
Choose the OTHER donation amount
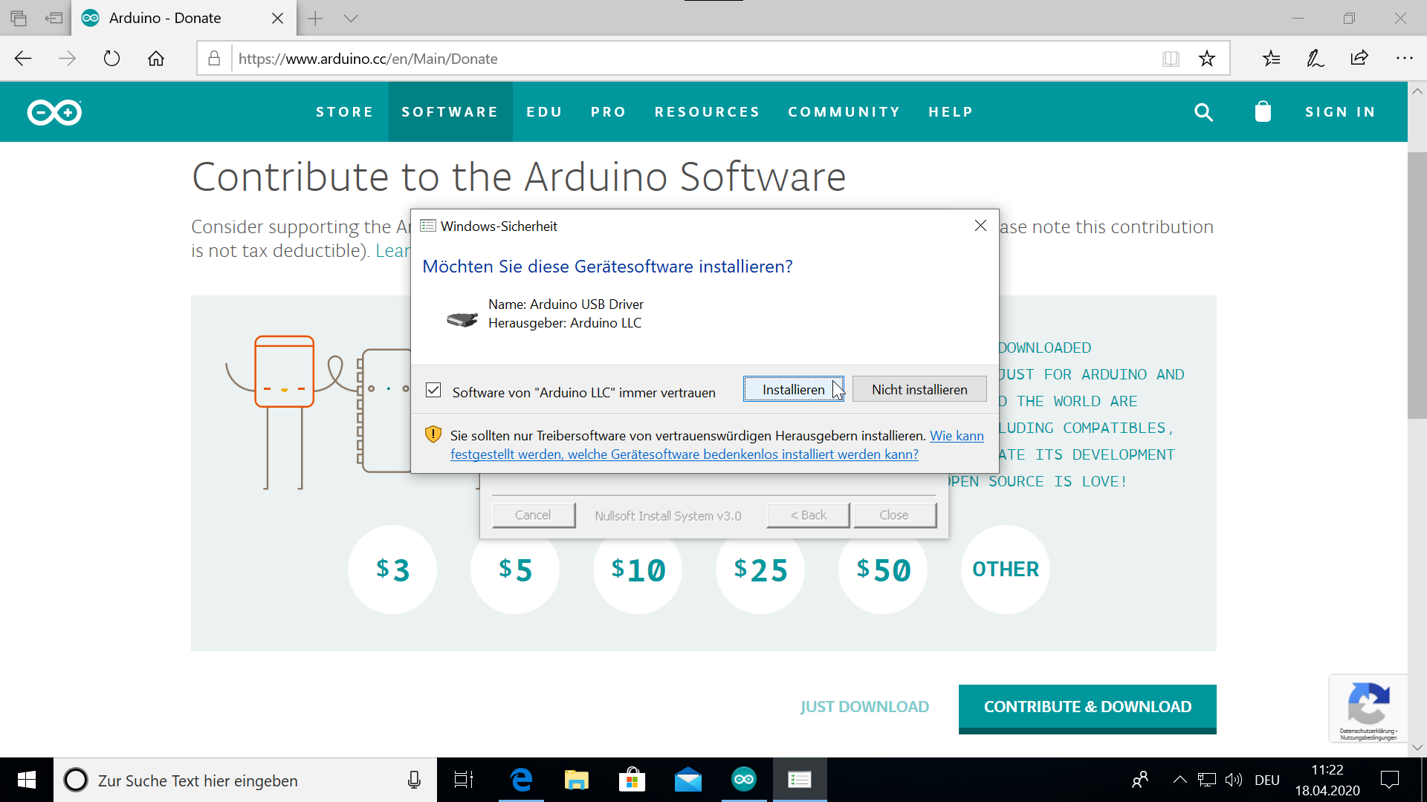[1006, 570]
